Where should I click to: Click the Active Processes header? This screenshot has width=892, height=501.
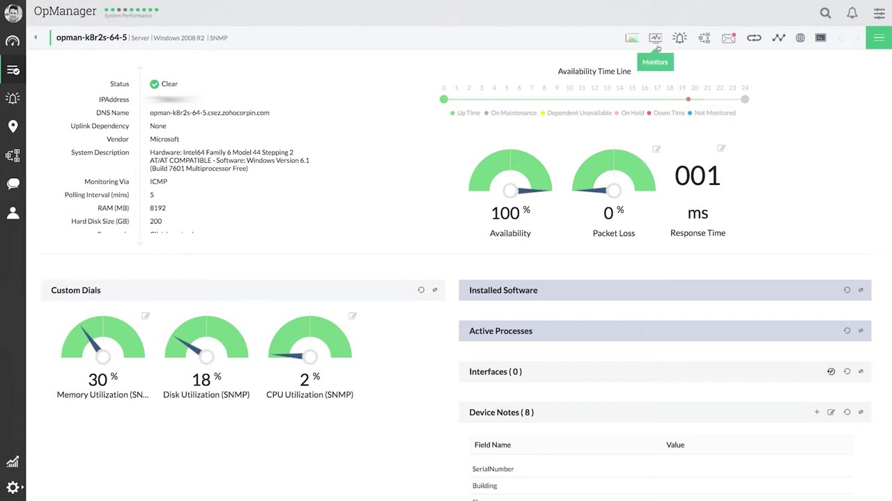665,331
